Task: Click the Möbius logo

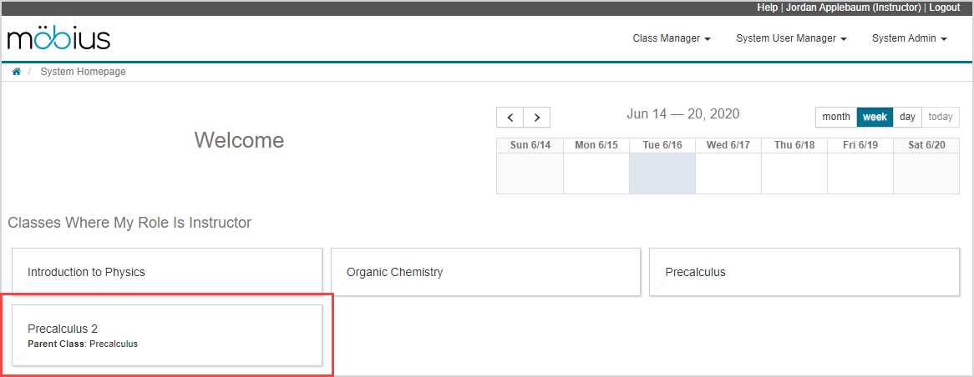Action: (x=58, y=39)
